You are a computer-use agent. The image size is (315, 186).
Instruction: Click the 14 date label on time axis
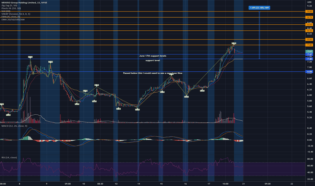click(x=139, y=184)
